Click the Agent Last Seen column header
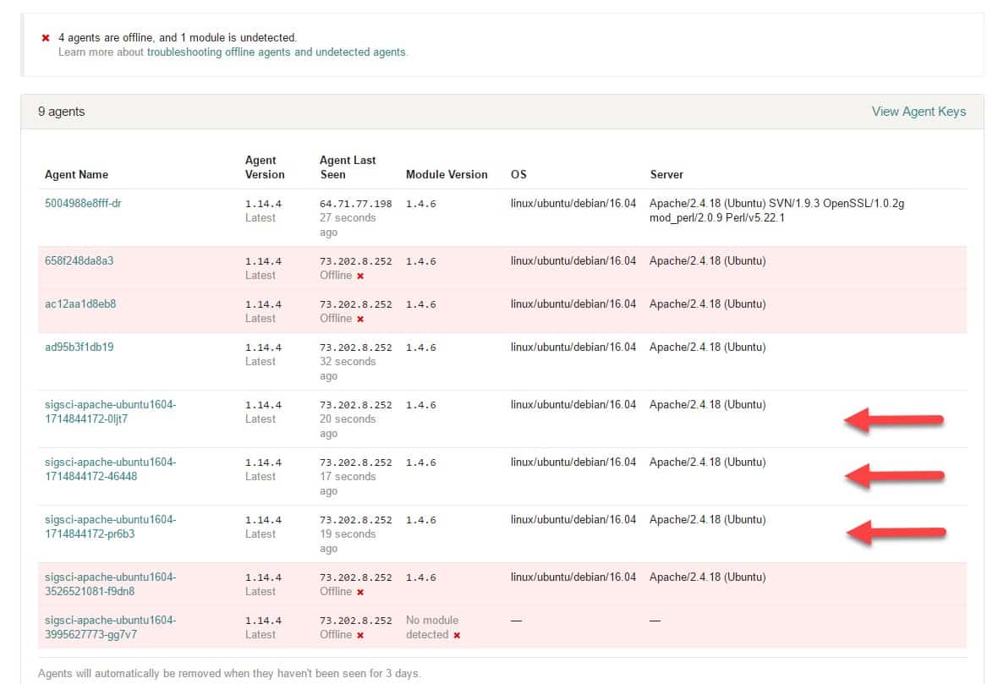 [x=348, y=167]
